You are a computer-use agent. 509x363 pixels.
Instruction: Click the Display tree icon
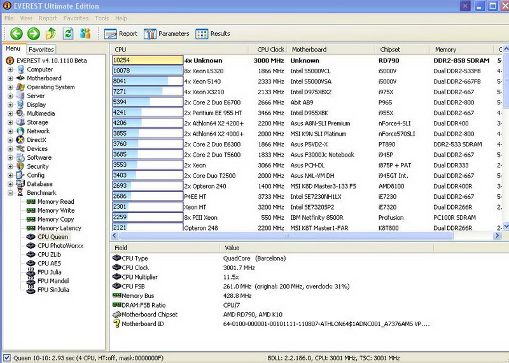[x=20, y=104]
